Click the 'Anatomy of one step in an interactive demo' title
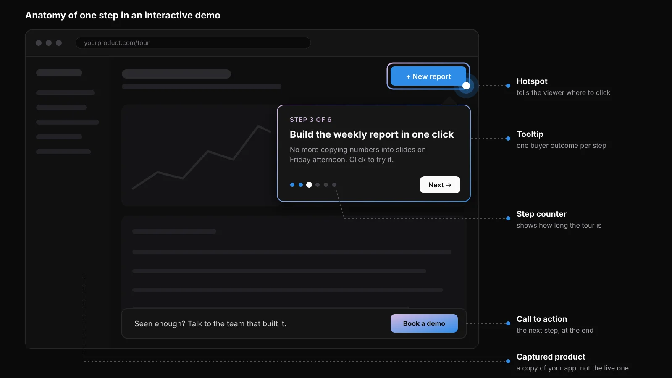Image resolution: width=672 pixels, height=378 pixels. [123, 15]
